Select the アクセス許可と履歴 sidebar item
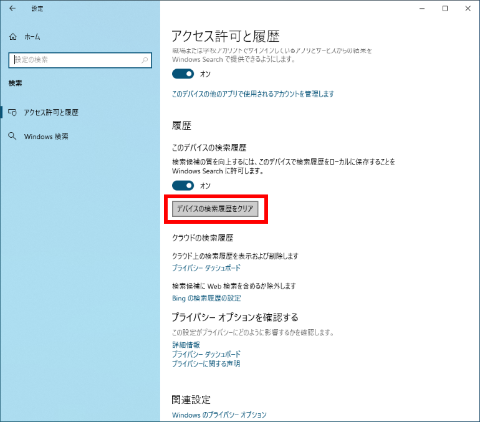 coord(51,113)
